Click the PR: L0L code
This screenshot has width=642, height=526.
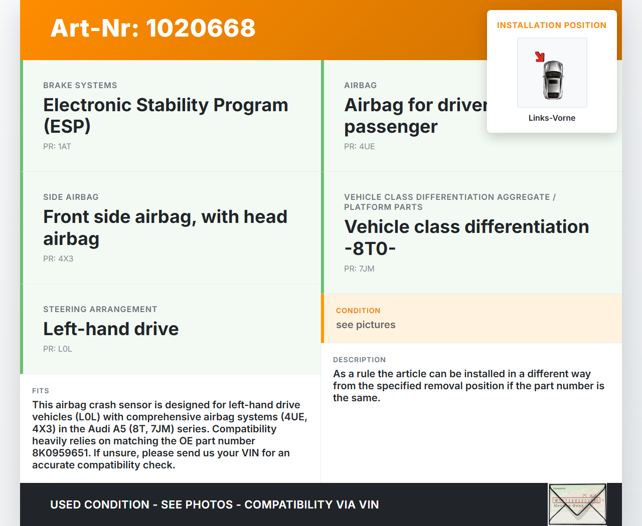pos(58,349)
